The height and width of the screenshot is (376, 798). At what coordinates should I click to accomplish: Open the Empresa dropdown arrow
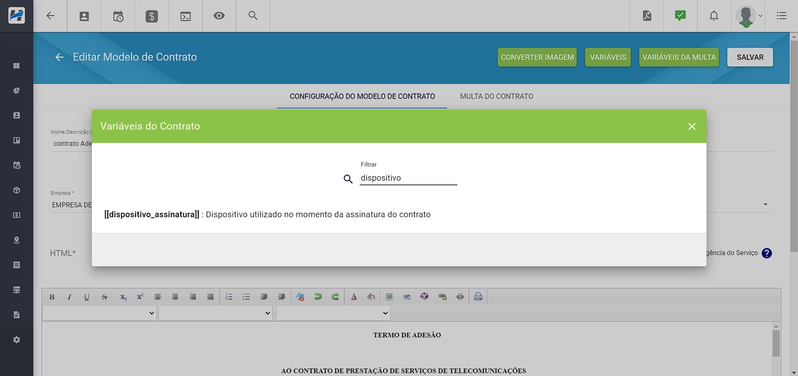[x=766, y=204]
